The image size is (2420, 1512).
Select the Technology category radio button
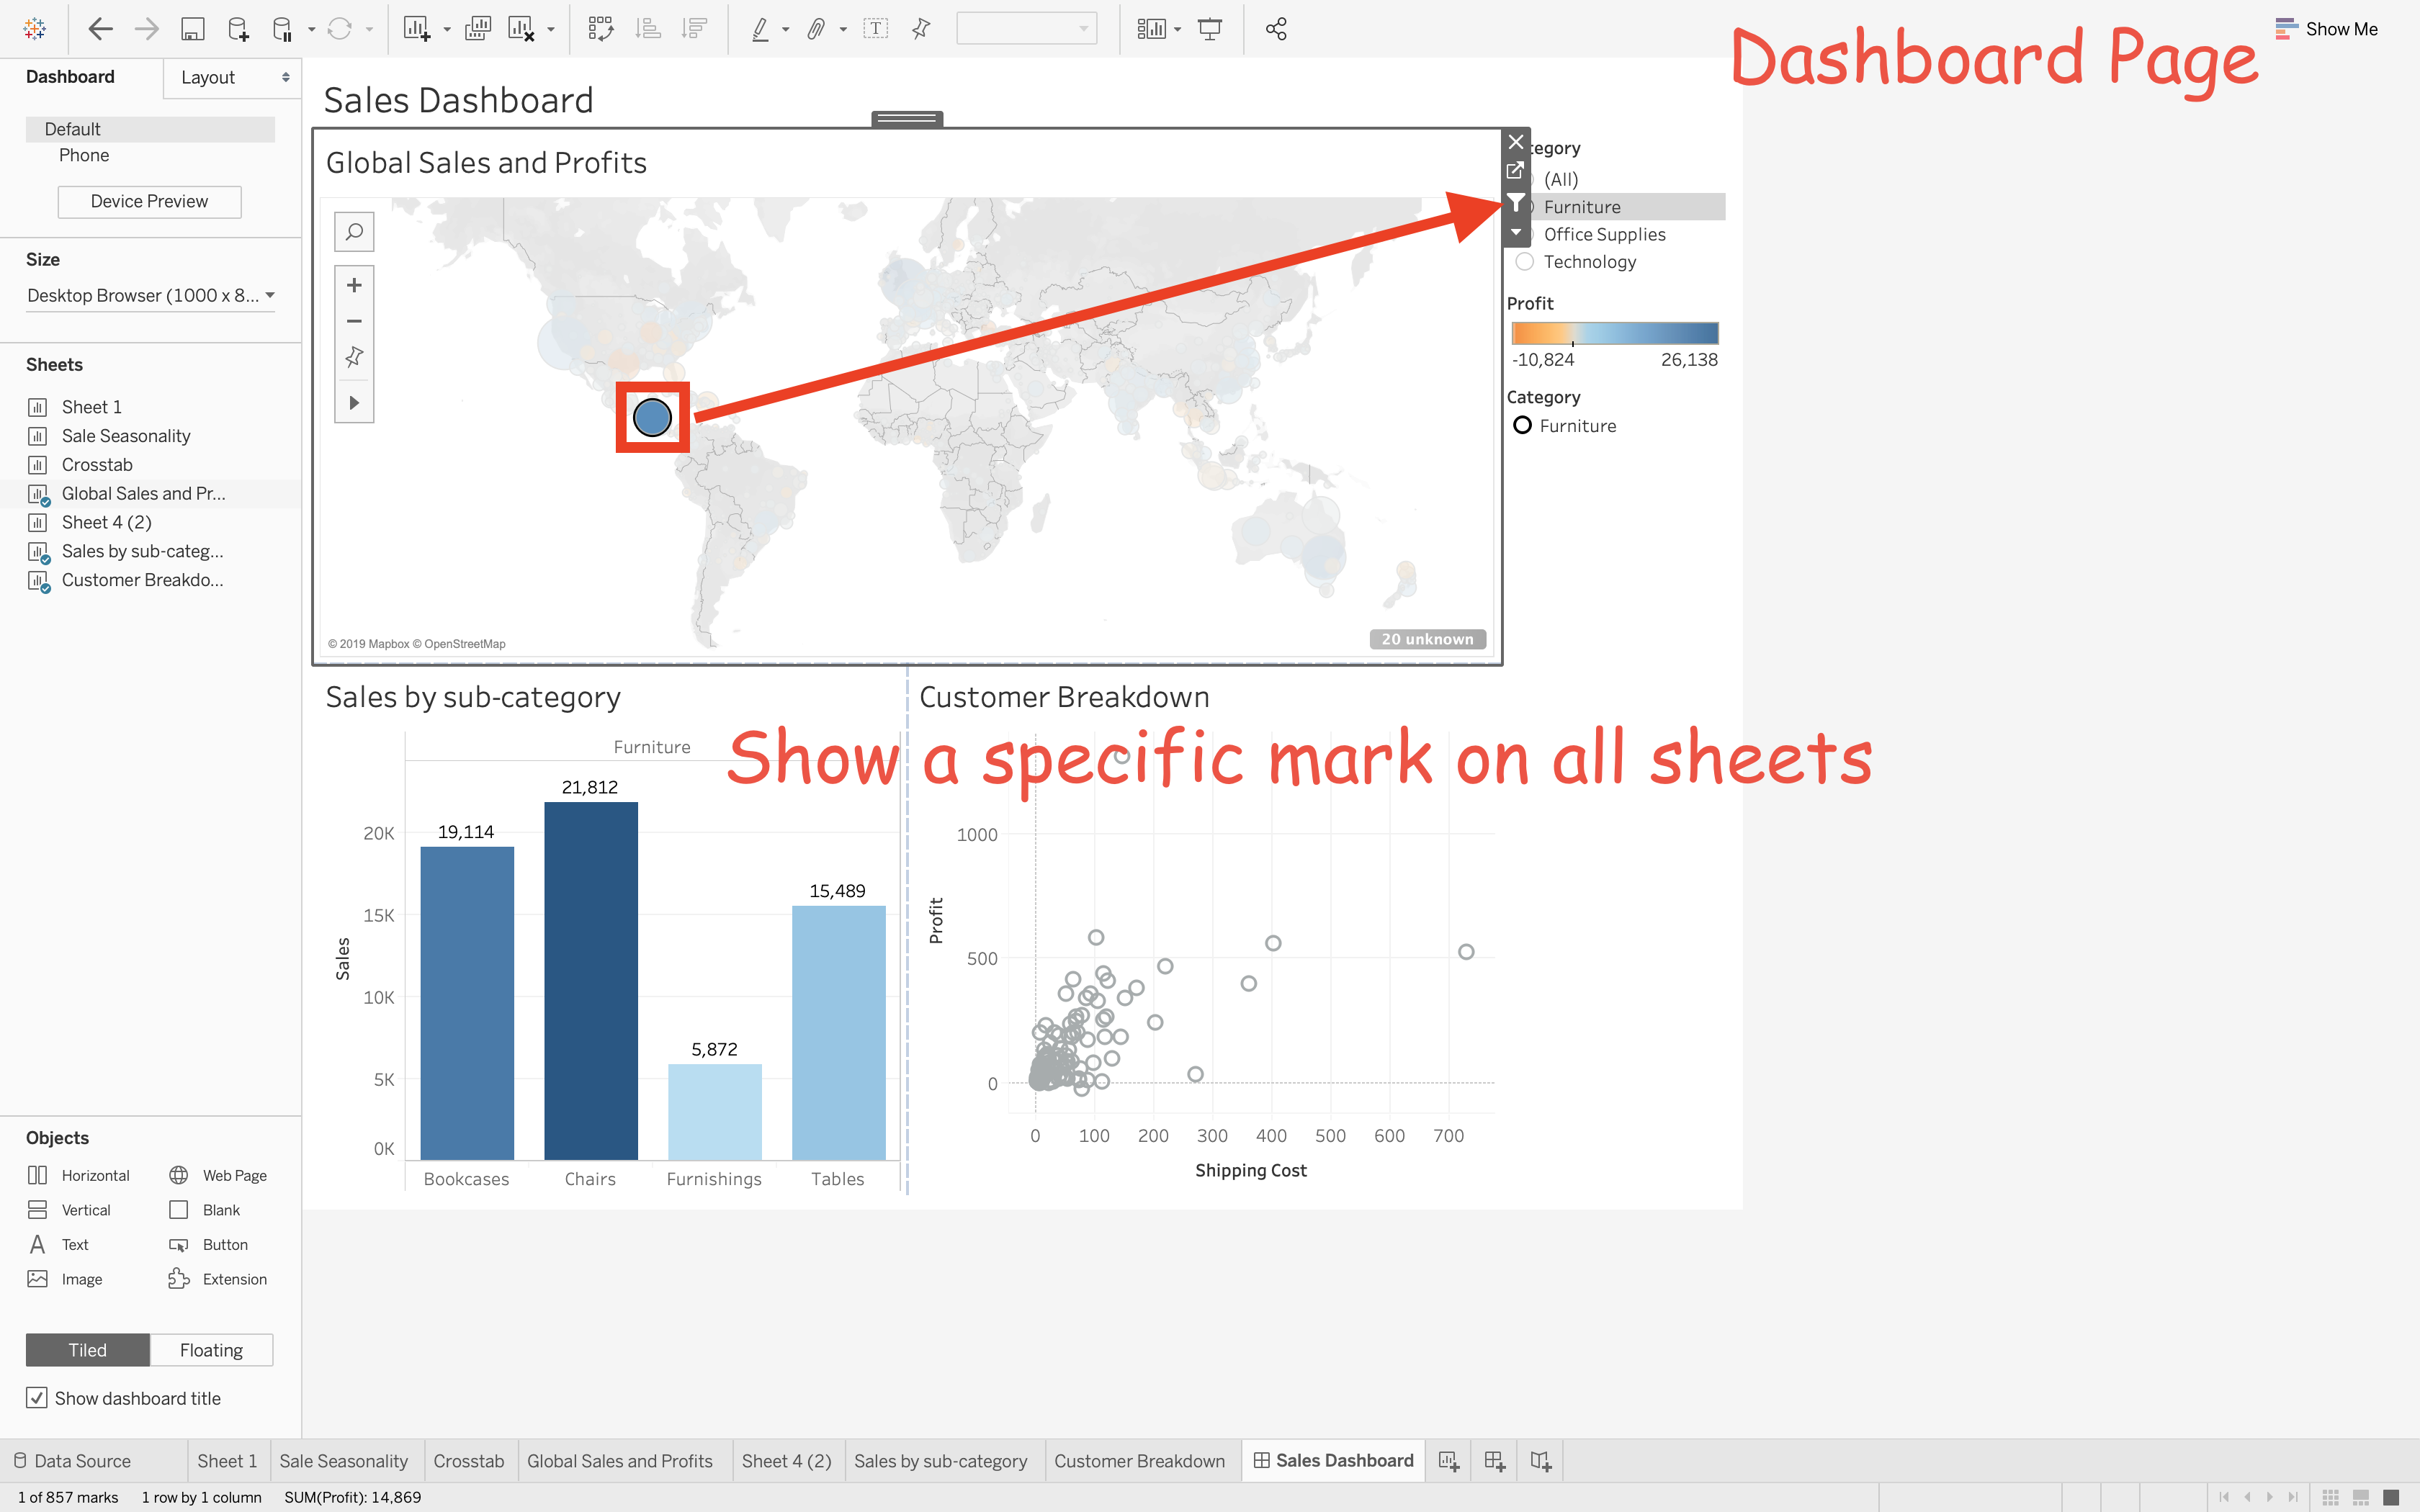pos(1525,262)
